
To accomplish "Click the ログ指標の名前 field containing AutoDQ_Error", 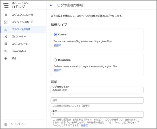I will [x=97, y=90].
